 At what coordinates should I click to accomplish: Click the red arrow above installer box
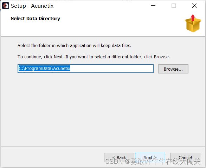pos(193,18)
